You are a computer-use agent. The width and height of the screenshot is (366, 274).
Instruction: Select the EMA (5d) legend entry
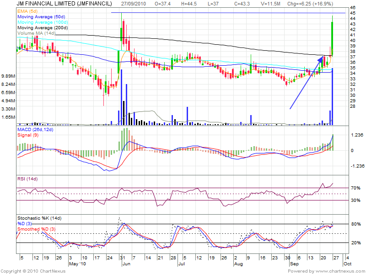click(27, 10)
